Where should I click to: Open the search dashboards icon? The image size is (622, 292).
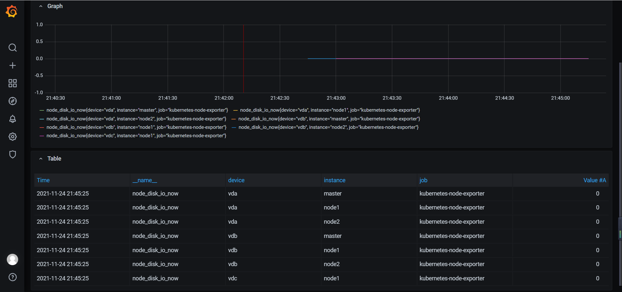tap(12, 48)
